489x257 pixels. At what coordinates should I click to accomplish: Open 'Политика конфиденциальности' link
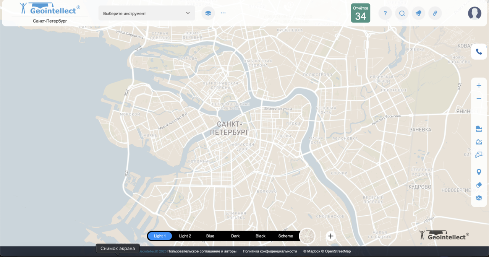pos(270,251)
